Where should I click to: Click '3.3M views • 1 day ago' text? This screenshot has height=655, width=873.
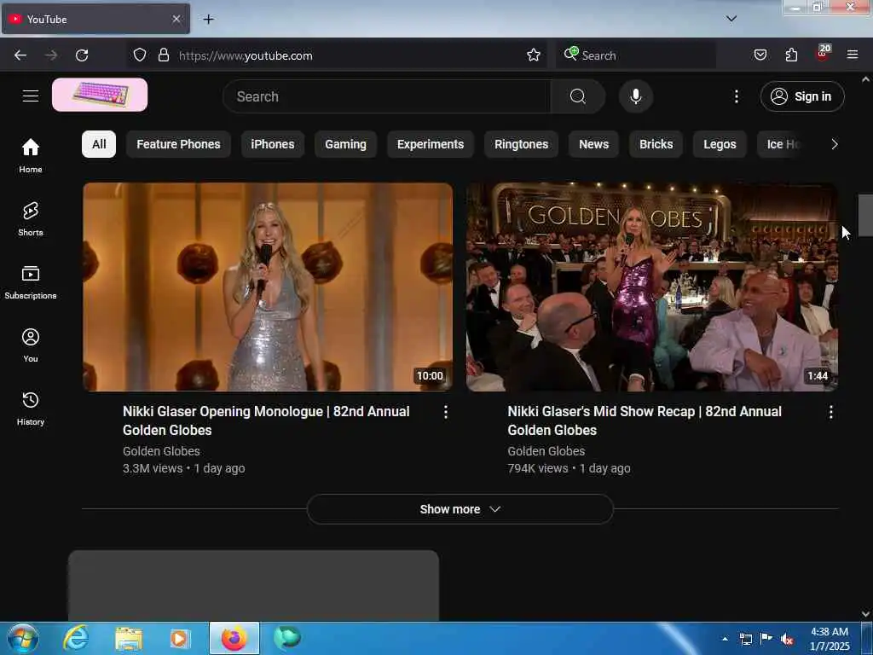coord(184,468)
